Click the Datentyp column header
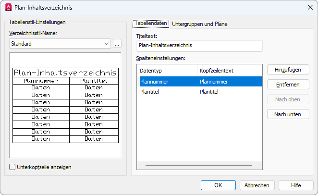This screenshot has width=318, height=195. tap(167, 71)
